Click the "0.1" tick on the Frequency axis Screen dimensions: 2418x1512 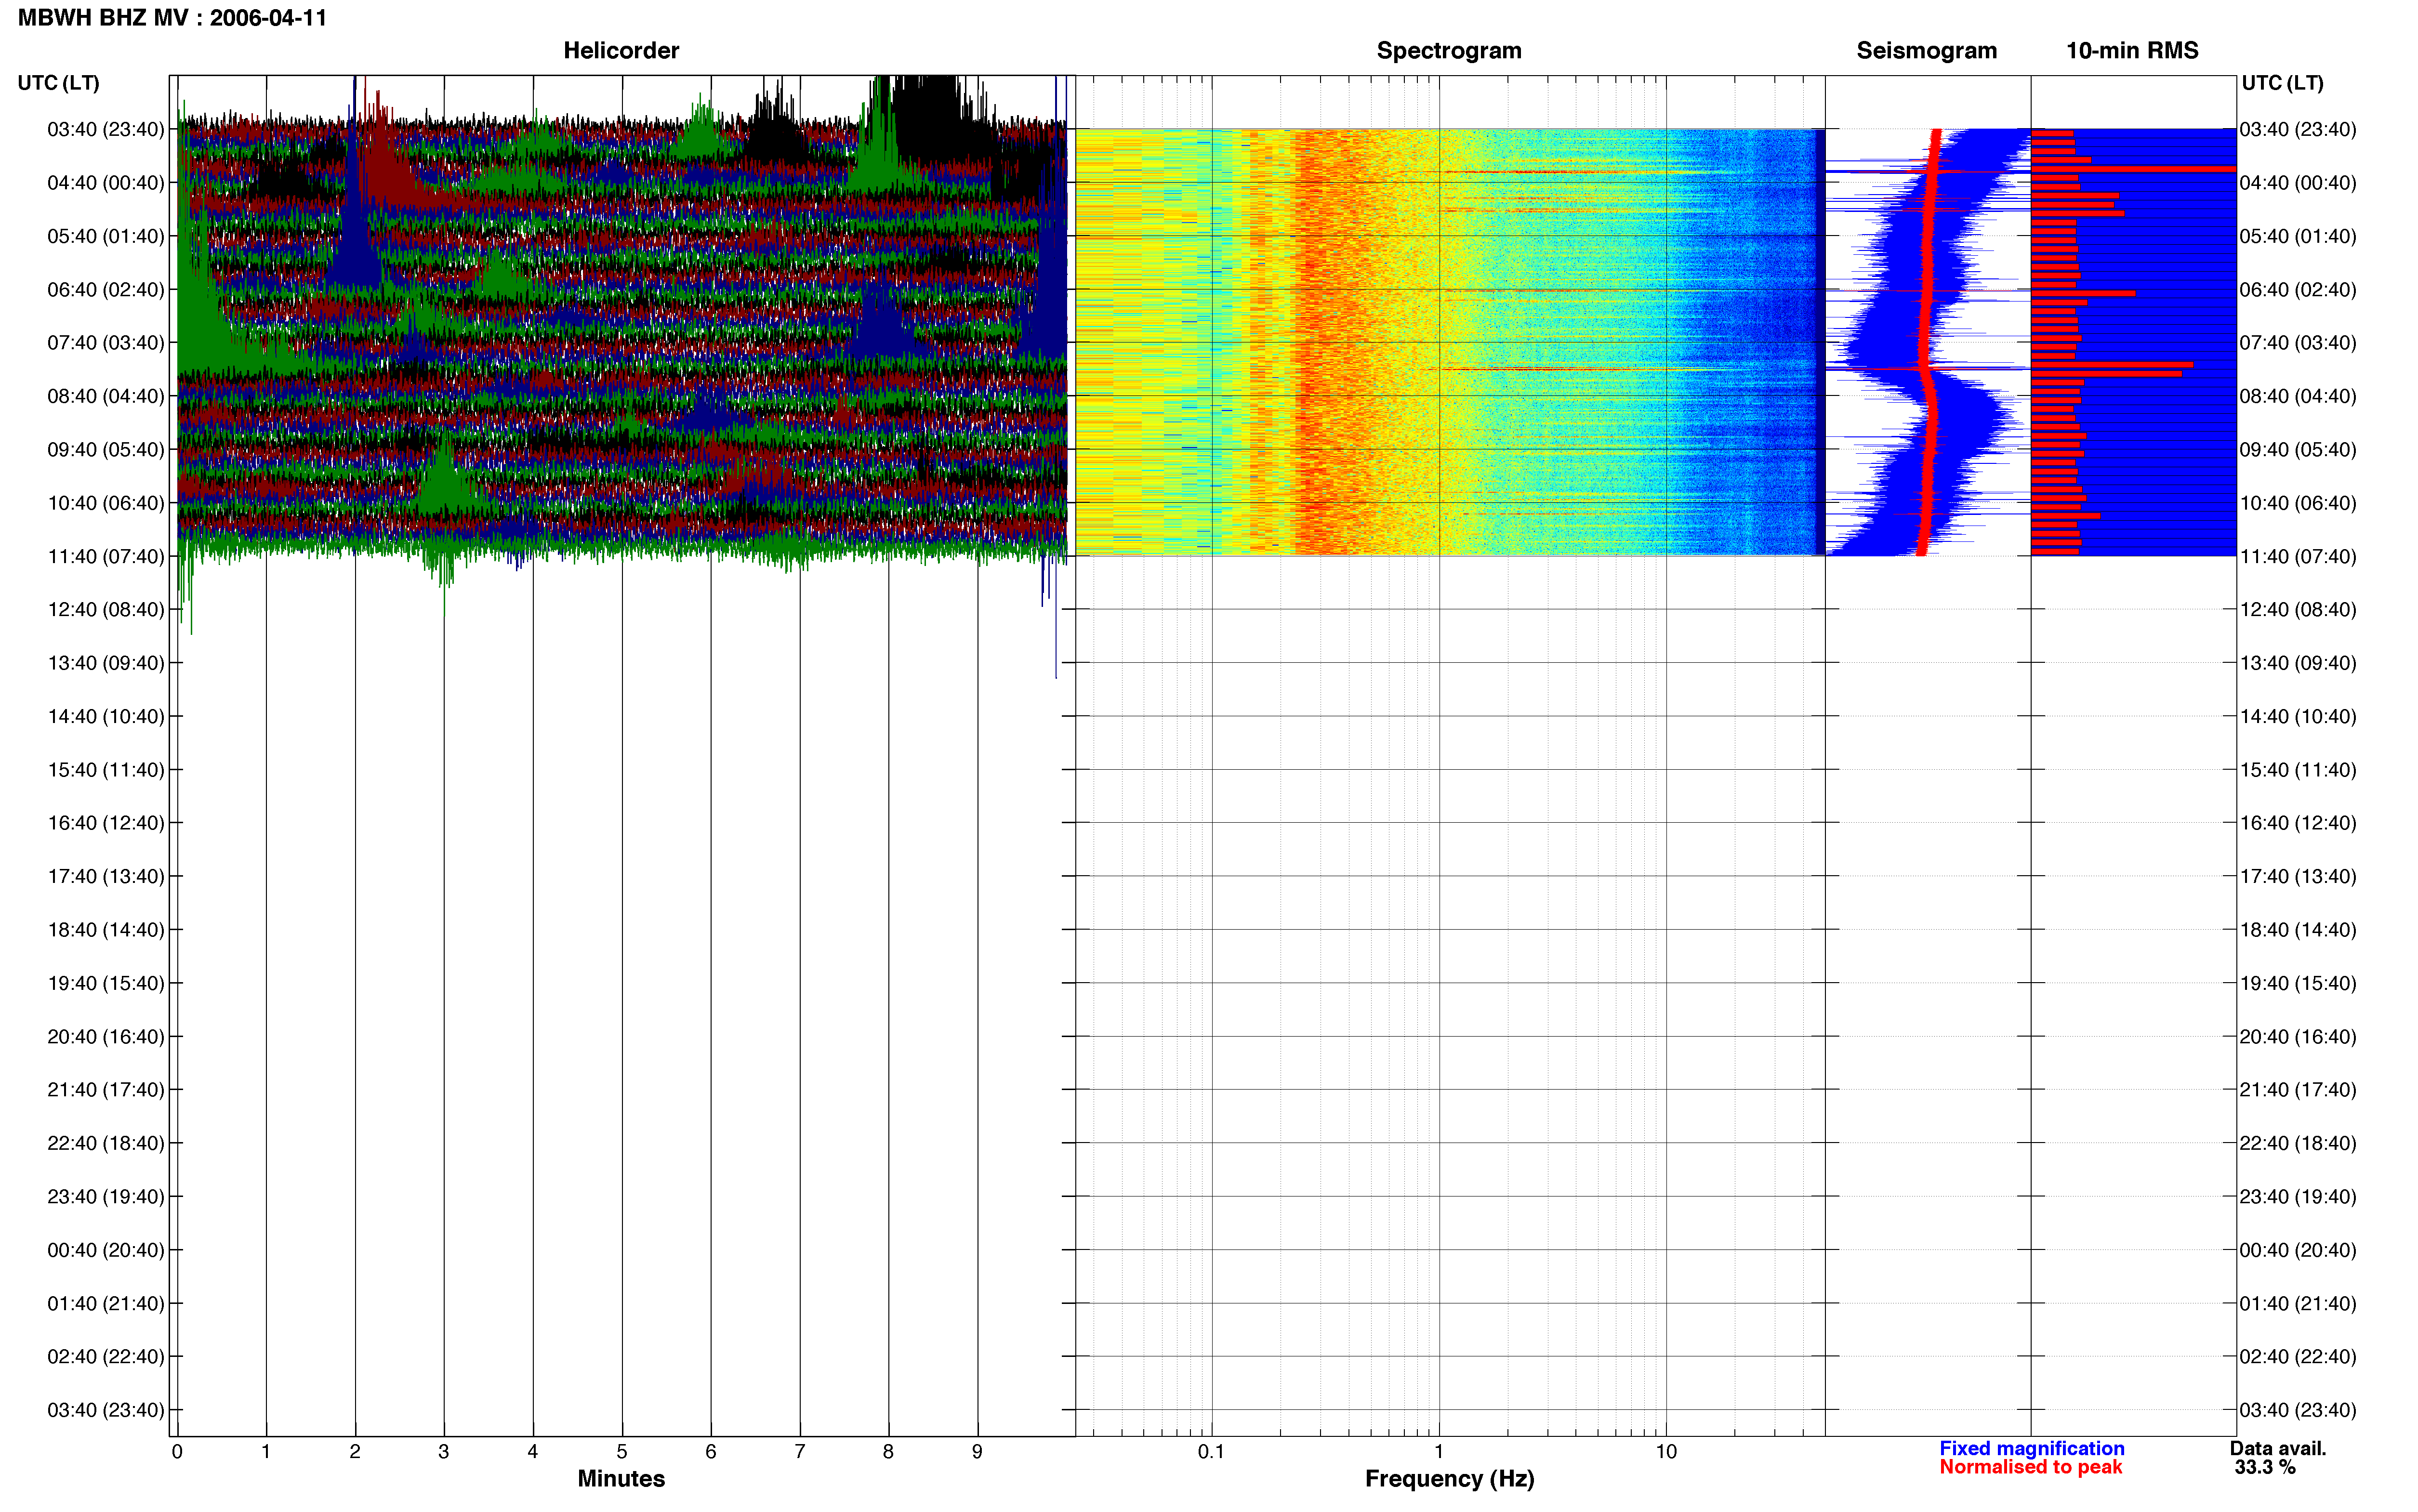1211,1452
